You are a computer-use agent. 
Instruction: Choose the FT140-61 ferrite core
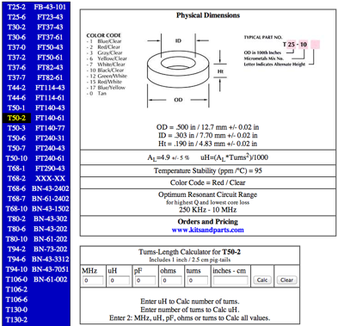tap(50, 118)
